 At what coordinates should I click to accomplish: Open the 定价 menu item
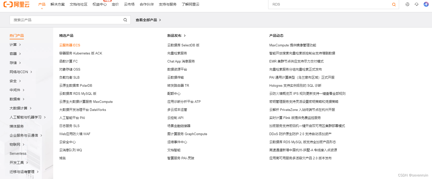[115, 4]
